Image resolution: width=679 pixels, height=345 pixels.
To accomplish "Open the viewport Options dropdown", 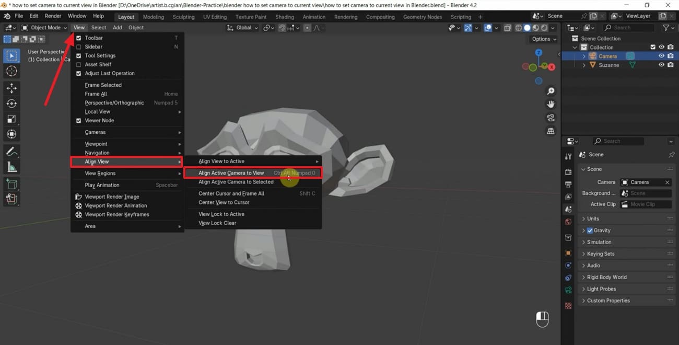I will point(543,39).
